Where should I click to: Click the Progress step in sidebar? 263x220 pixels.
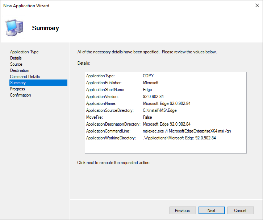point(17,89)
